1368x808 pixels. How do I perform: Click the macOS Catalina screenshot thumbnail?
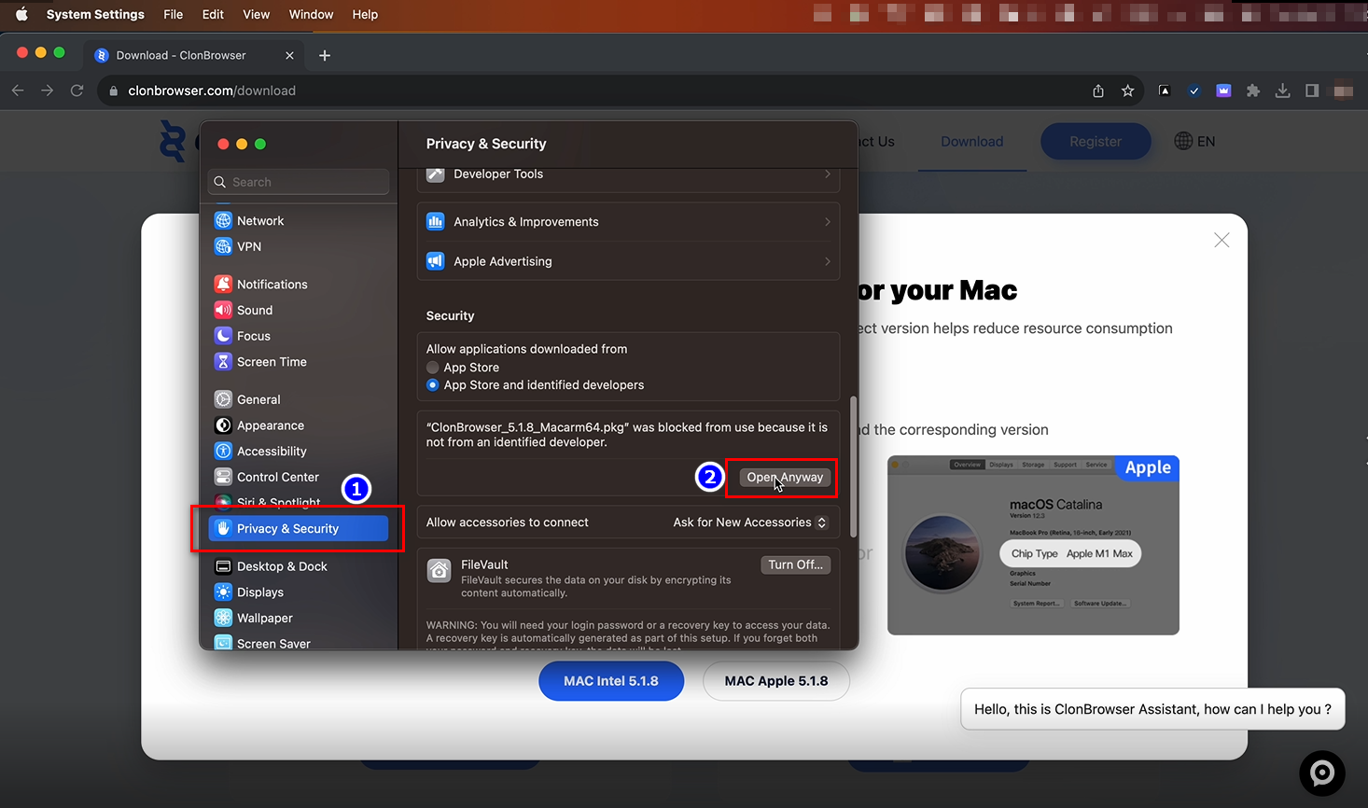pos(1033,546)
